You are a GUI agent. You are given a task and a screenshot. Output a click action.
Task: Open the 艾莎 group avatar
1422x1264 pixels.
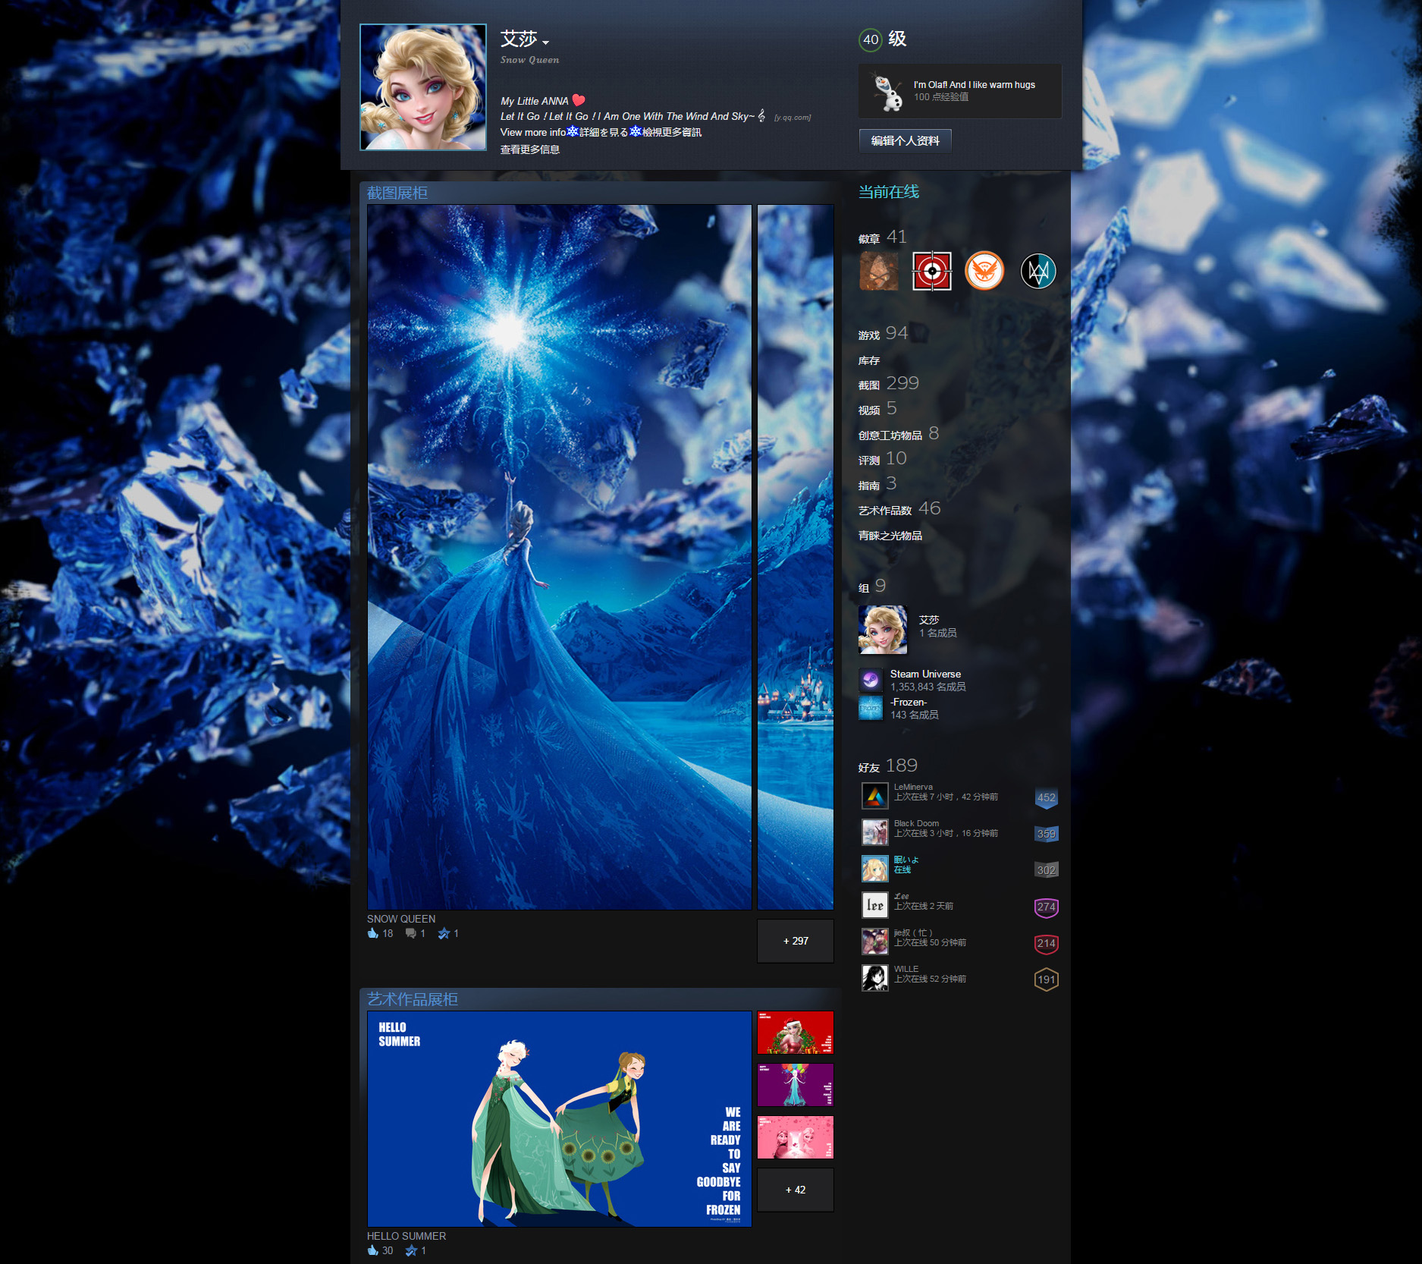click(883, 630)
